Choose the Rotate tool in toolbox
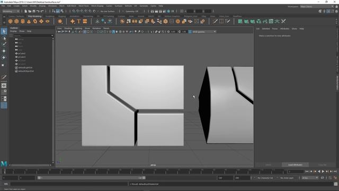This screenshot has height=191, width=339. [4, 58]
